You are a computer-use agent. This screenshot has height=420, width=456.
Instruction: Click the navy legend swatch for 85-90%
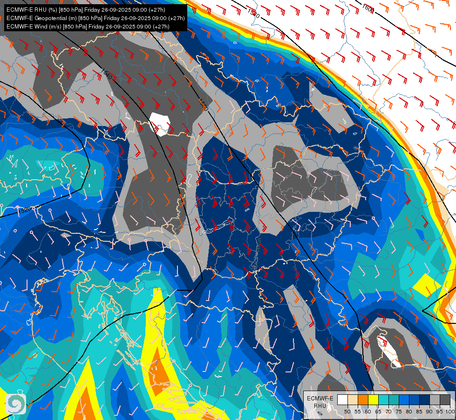425,399
